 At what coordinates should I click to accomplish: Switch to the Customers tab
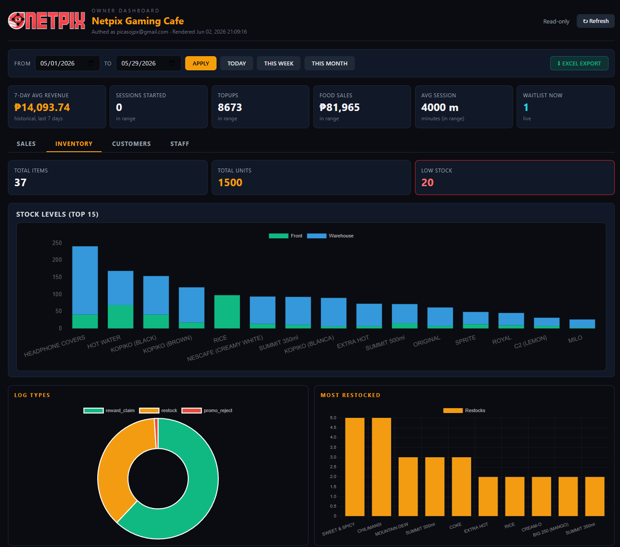[x=131, y=144]
